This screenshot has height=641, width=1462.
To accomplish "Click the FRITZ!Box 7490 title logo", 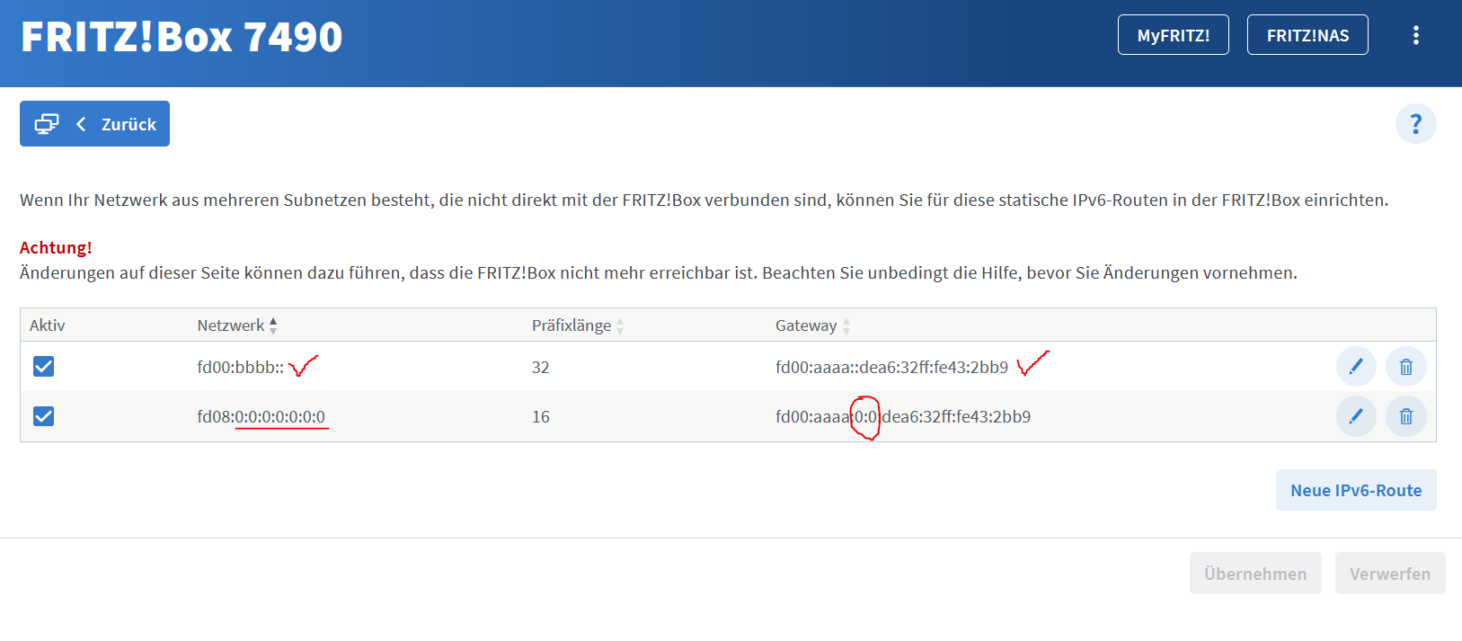I will 182,37.
